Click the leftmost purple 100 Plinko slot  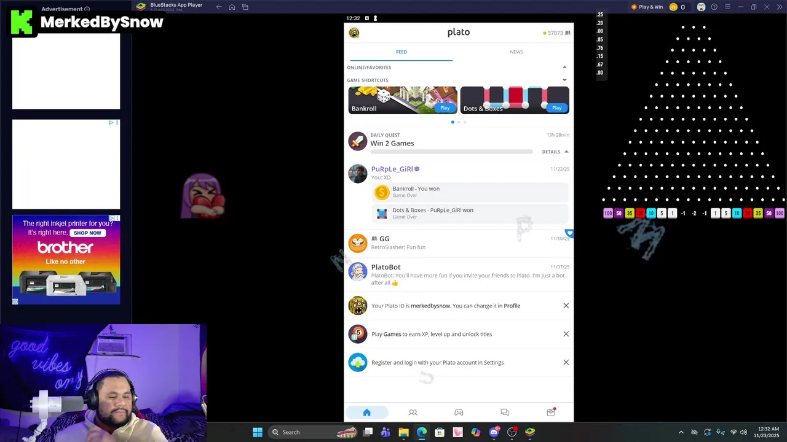[x=608, y=213]
